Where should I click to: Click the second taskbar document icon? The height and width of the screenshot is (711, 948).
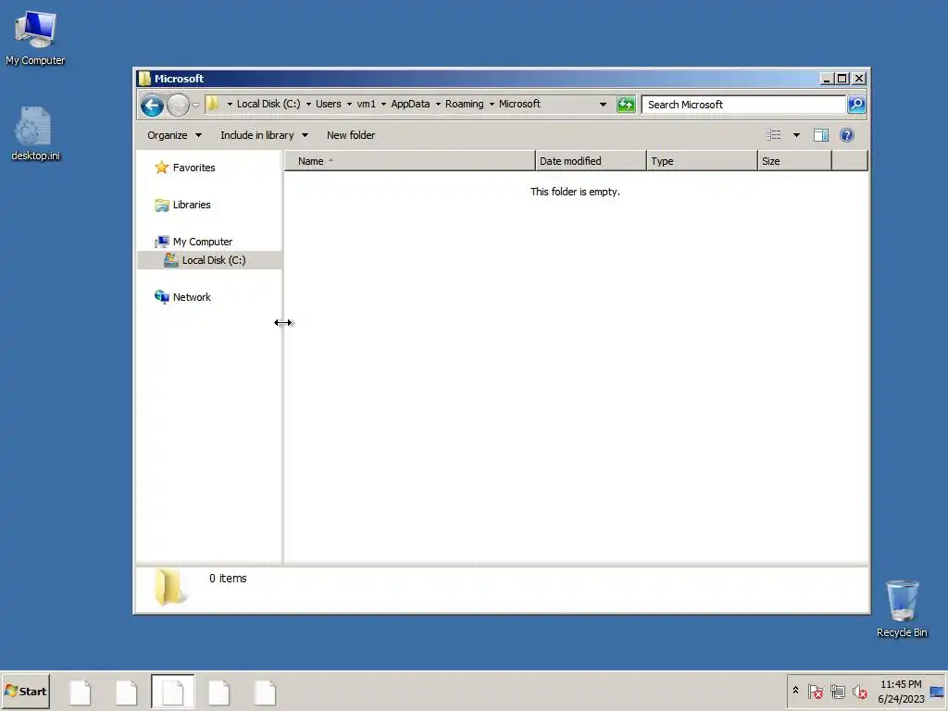coord(126,692)
